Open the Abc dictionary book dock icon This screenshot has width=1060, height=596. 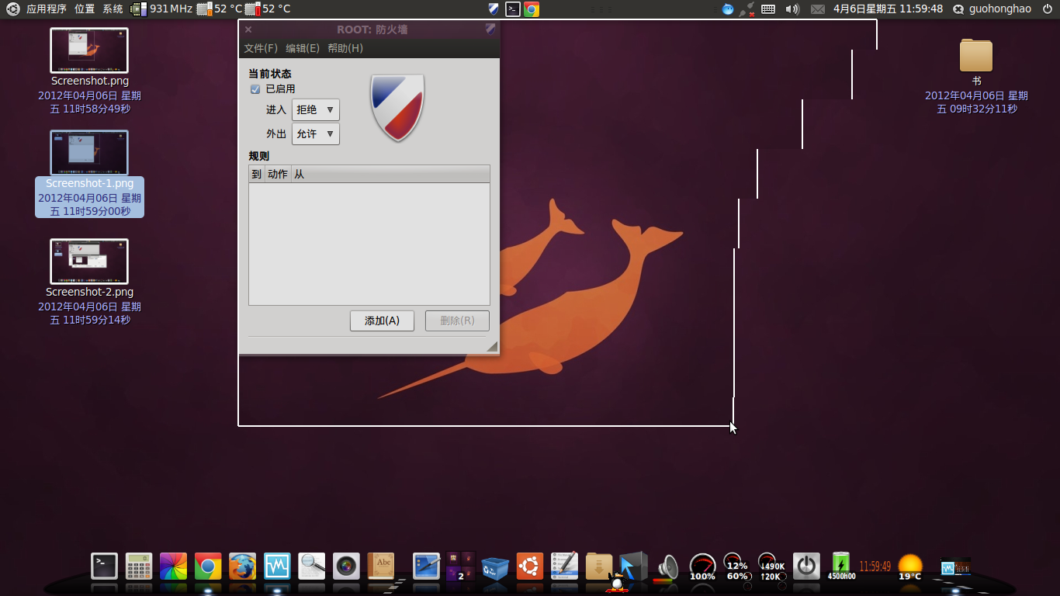coord(381,566)
